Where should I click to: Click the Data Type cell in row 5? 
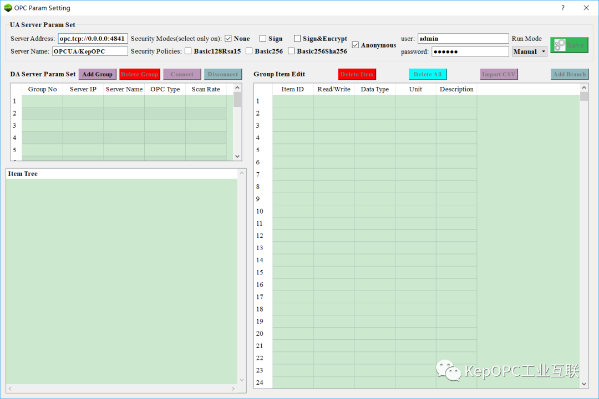[x=375, y=150]
